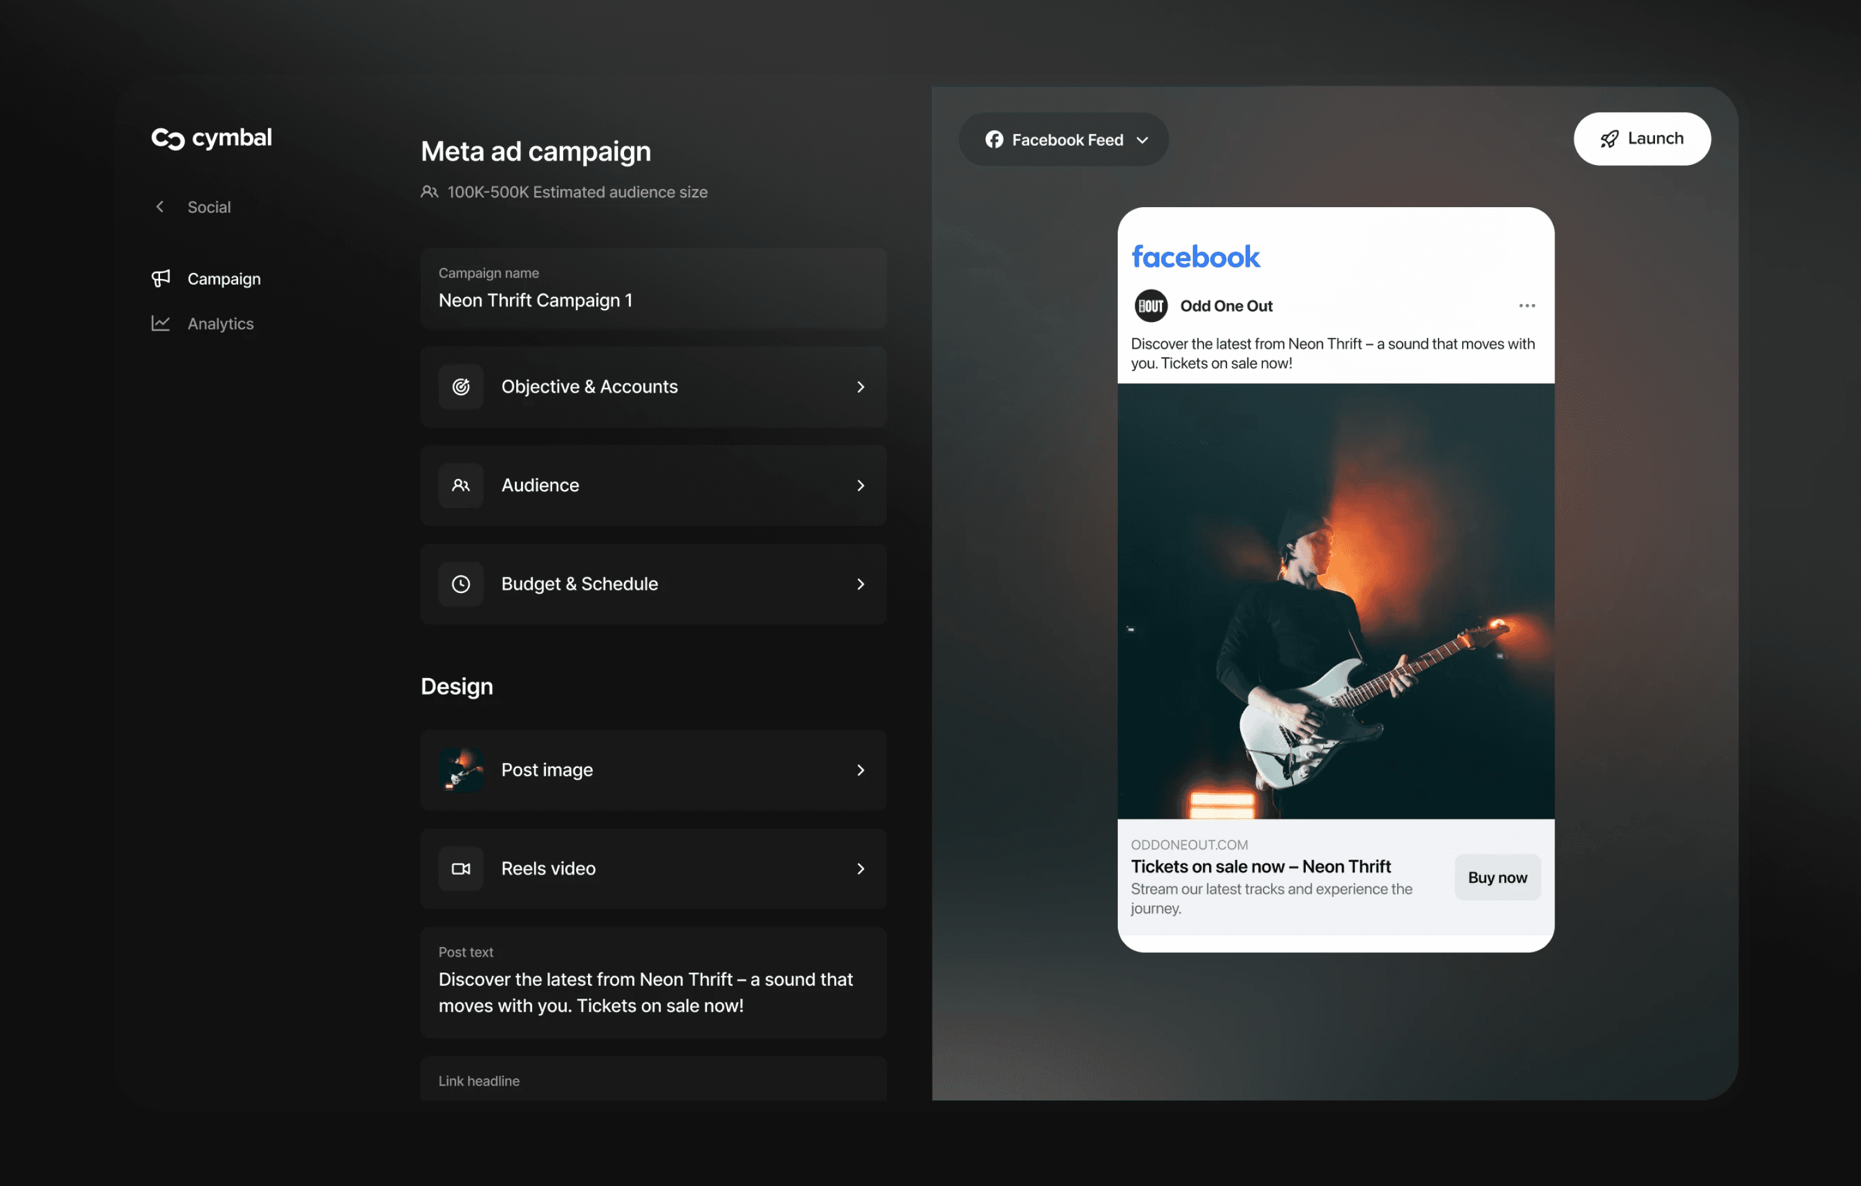Image resolution: width=1861 pixels, height=1186 pixels.
Task: Click the Post image thumbnail
Action: [461, 770]
